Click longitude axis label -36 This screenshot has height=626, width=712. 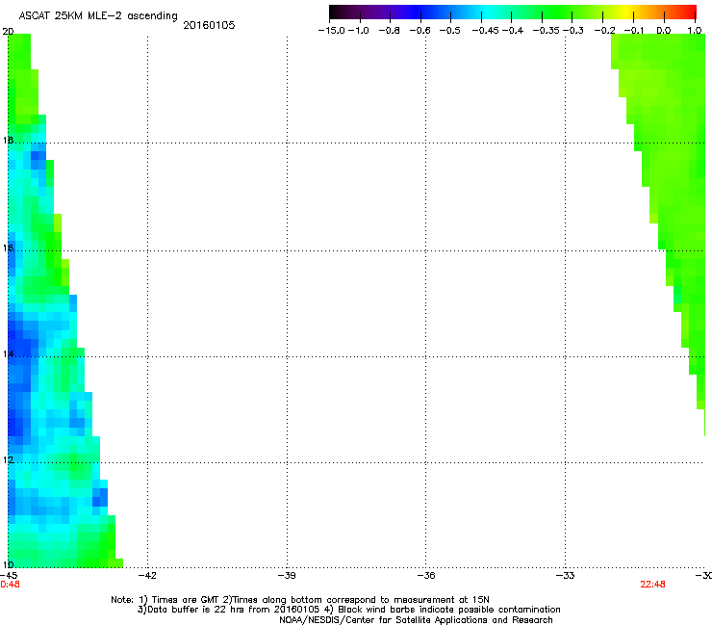(x=426, y=576)
